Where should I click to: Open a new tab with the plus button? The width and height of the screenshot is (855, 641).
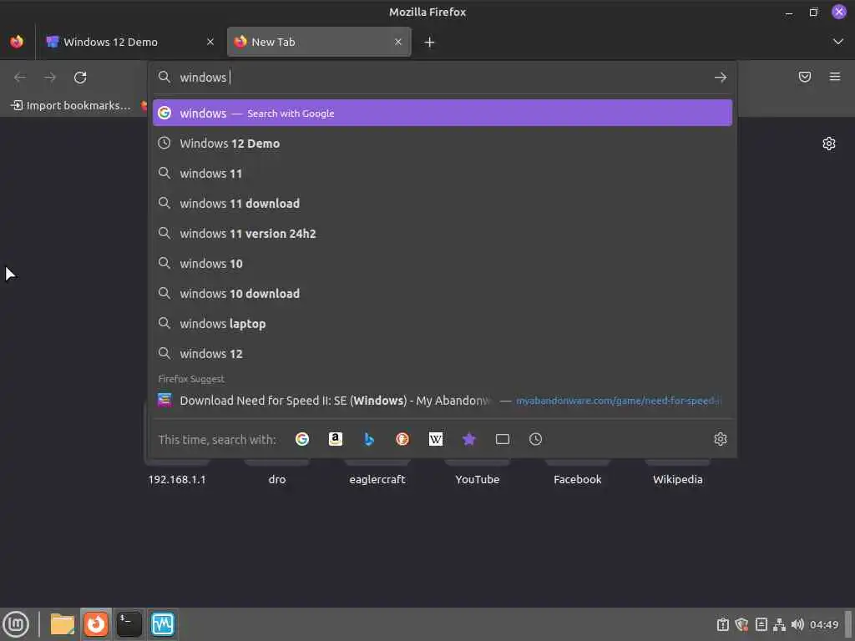click(430, 42)
